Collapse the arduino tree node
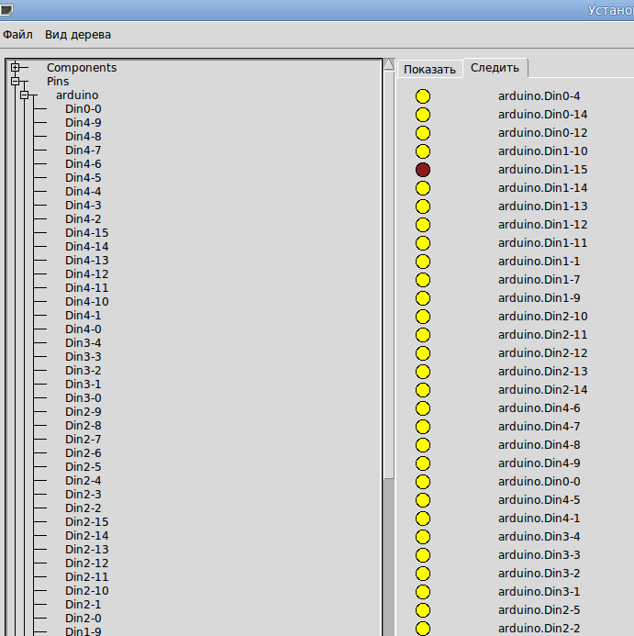The height and width of the screenshot is (636, 634). pos(25,95)
